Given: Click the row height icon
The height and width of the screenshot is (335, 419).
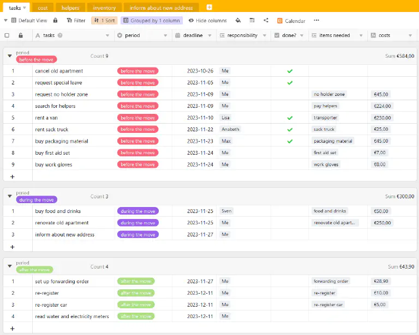Looking at the screenshot, I should pyautogui.click(x=252, y=21).
